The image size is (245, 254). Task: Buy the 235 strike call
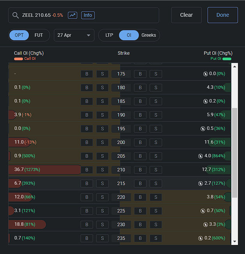87,238
